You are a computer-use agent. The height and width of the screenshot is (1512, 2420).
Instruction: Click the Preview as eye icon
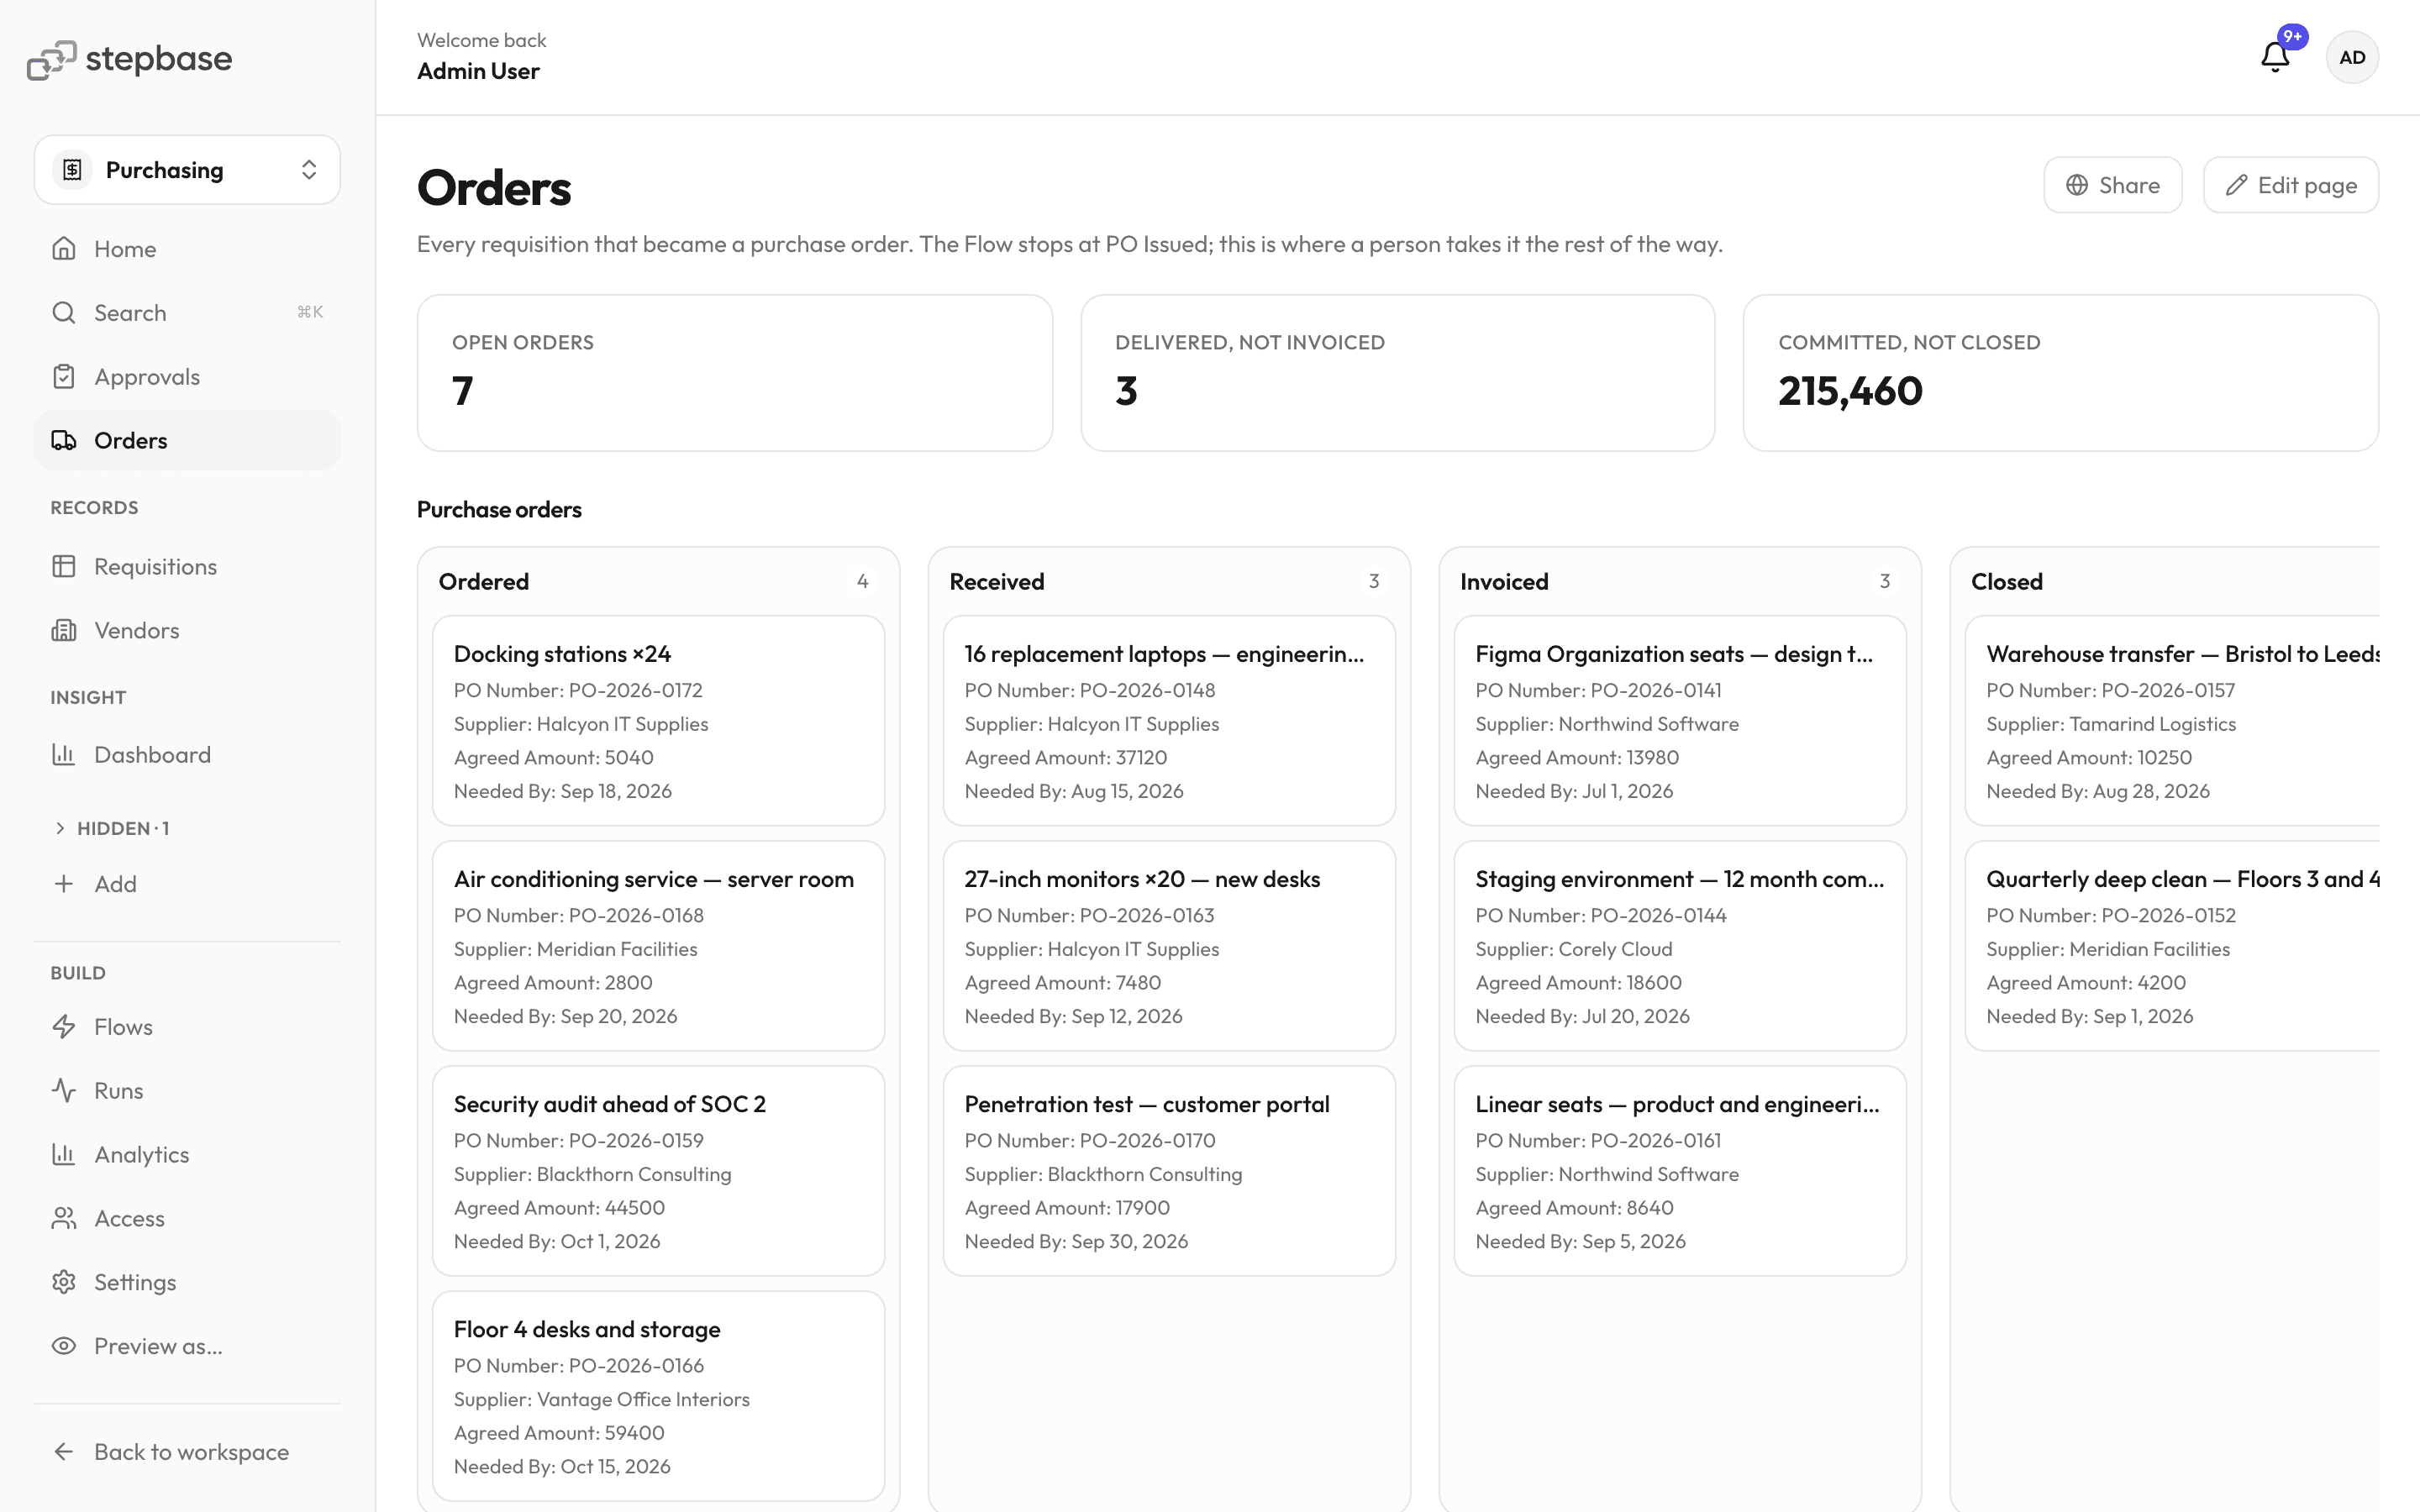coord(64,1345)
